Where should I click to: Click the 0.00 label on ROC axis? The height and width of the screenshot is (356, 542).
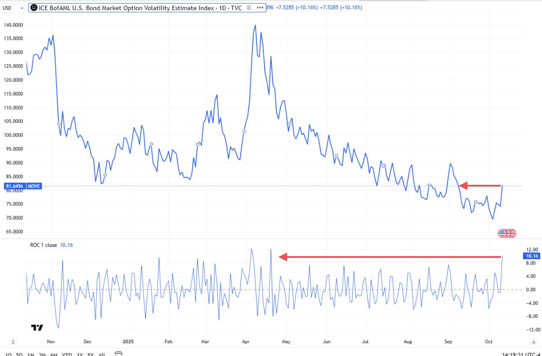[531, 290]
